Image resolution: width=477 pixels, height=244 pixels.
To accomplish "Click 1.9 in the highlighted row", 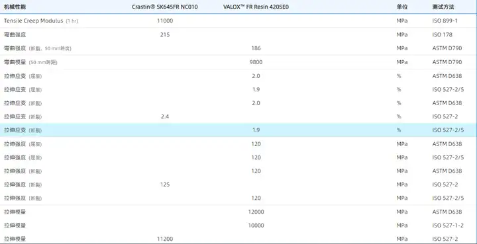I will pyautogui.click(x=256, y=130).
